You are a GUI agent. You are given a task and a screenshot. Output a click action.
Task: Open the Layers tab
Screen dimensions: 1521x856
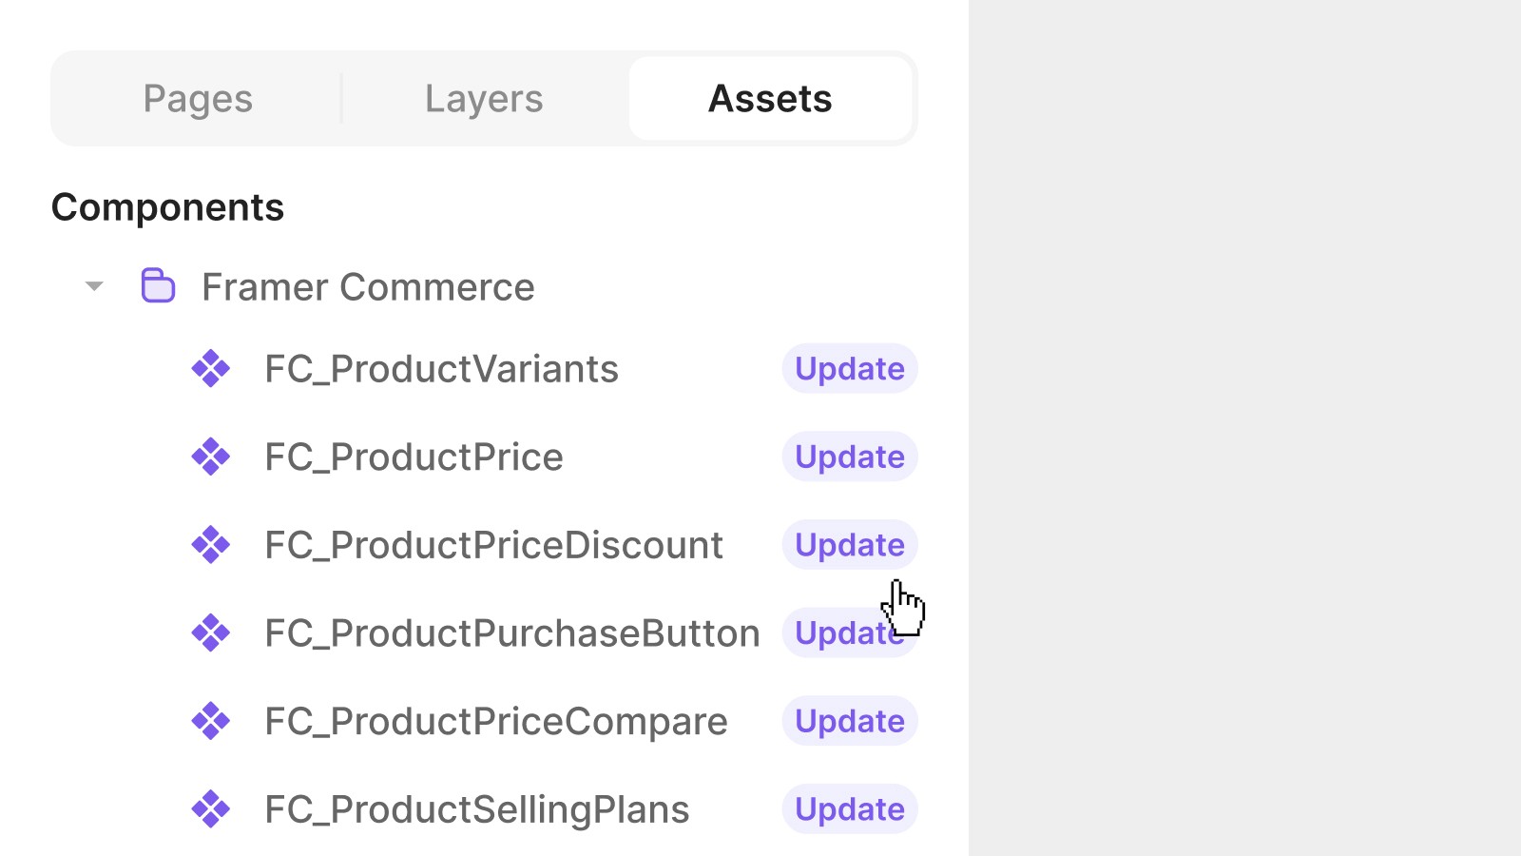(x=484, y=99)
